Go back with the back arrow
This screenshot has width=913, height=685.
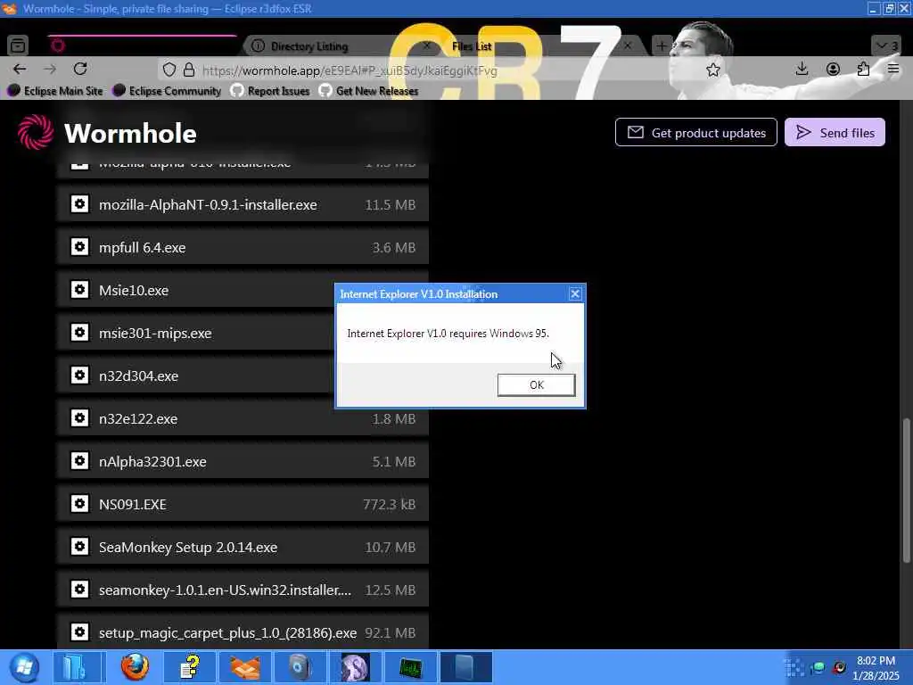point(20,69)
